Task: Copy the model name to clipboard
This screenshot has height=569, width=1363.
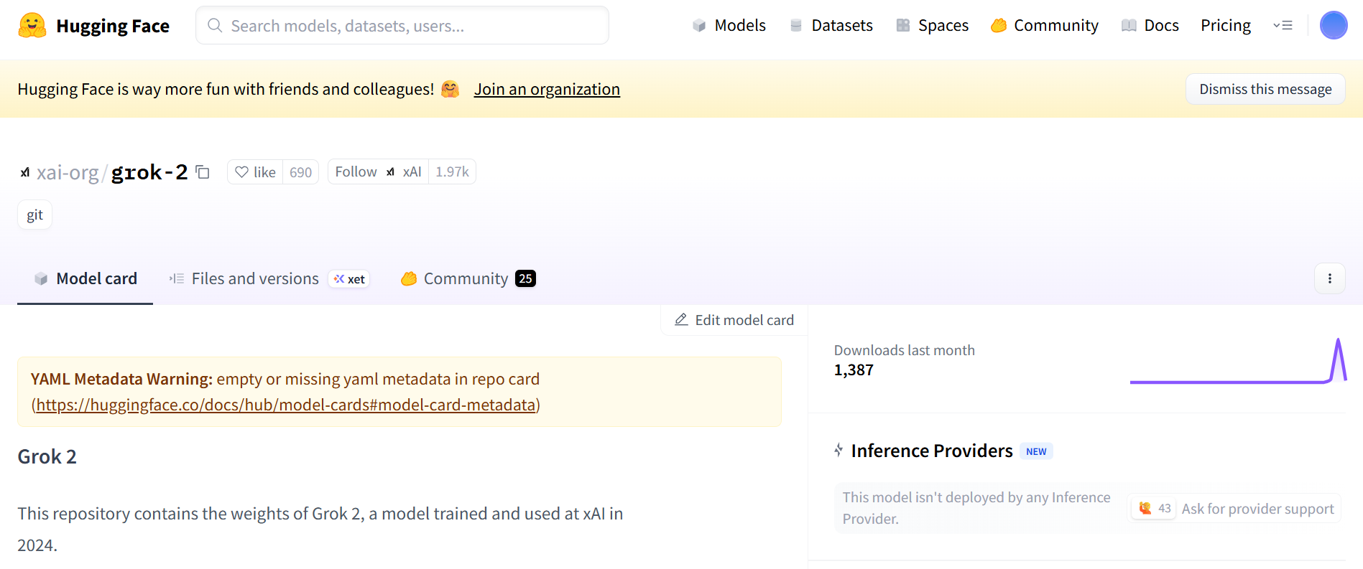Action: point(203,172)
